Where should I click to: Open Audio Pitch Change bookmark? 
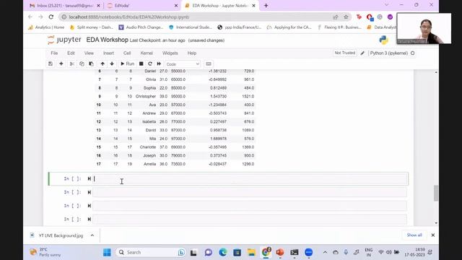[x=141, y=27]
